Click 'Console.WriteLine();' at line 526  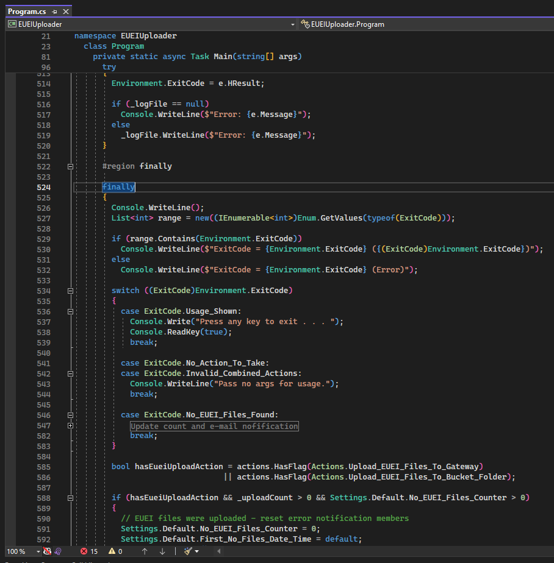point(157,208)
